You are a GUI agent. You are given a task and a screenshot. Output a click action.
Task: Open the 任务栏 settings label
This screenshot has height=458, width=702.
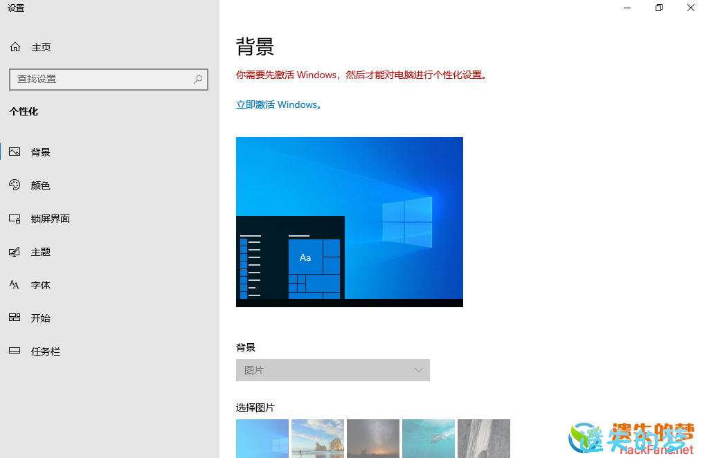click(45, 351)
